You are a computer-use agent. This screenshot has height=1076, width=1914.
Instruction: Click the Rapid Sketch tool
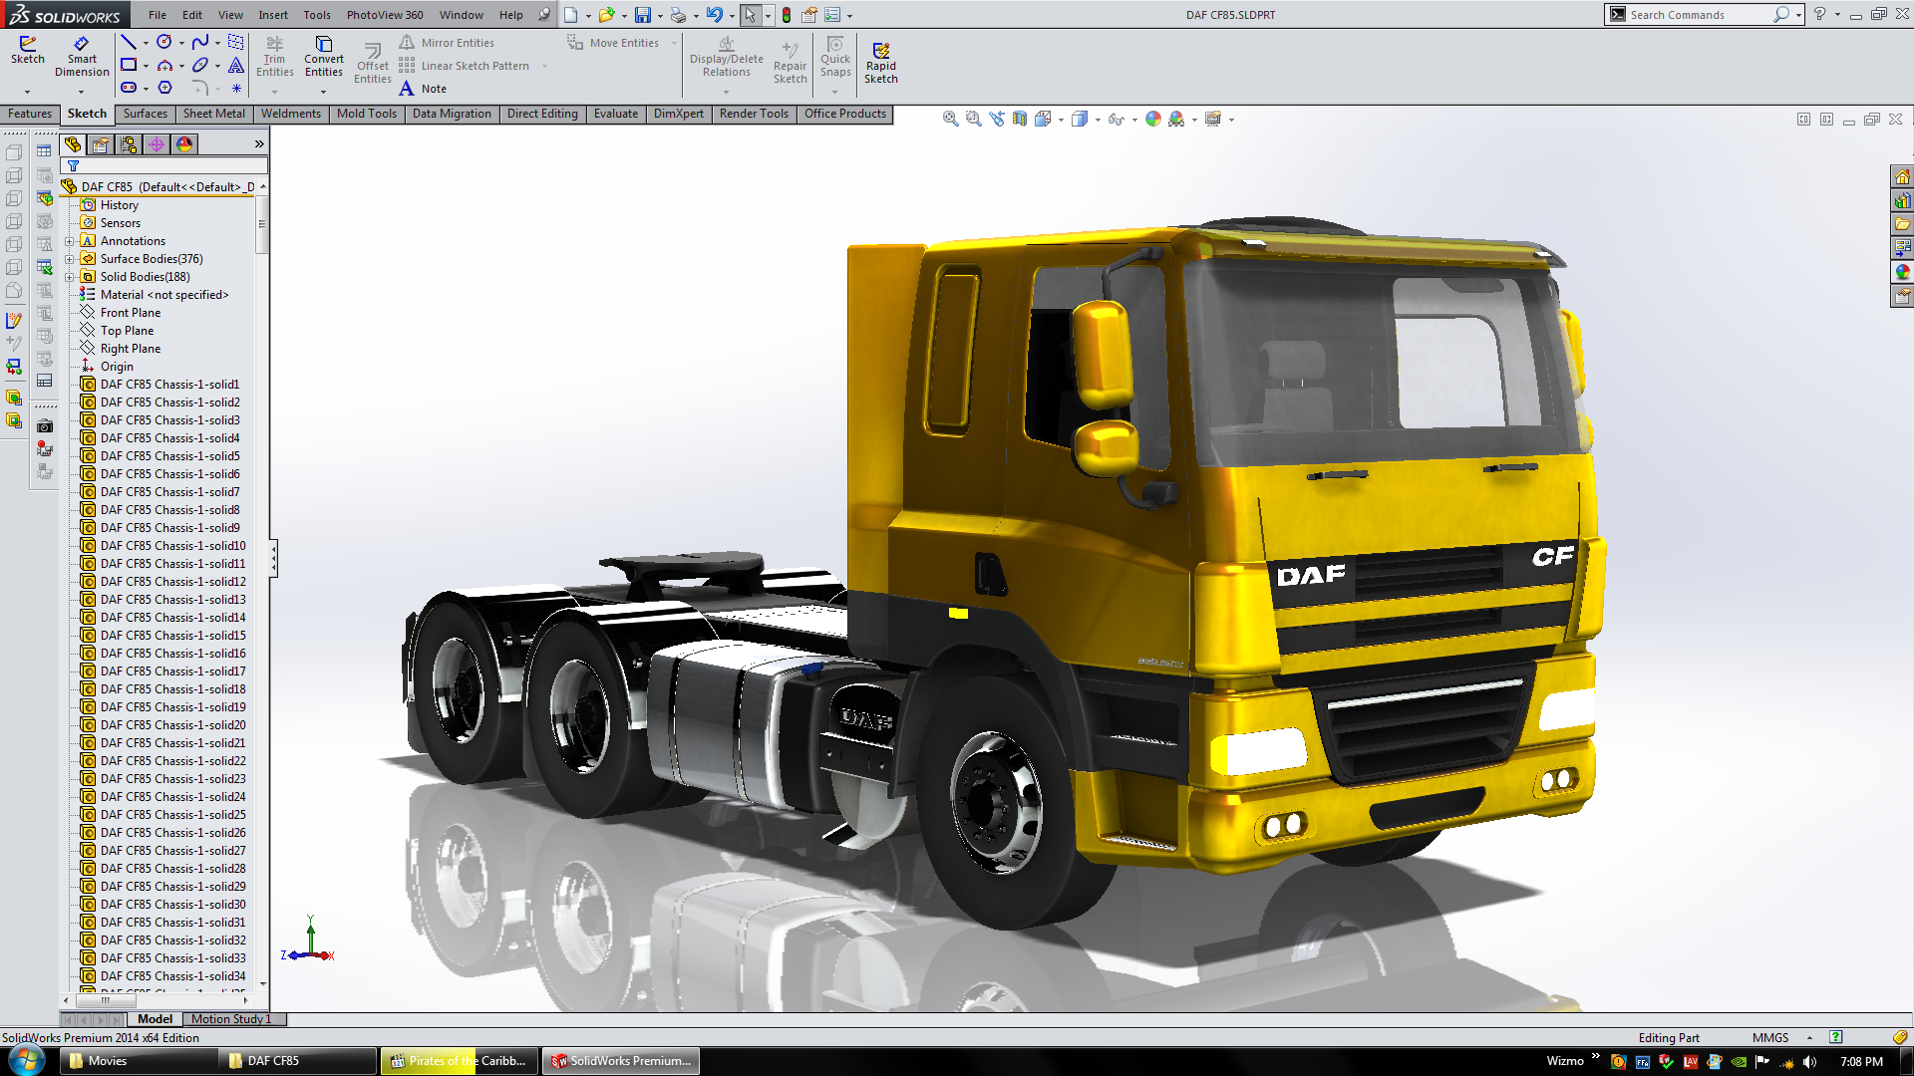point(881,62)
